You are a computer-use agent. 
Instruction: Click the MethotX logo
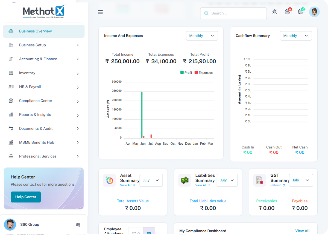coord(44,12)
